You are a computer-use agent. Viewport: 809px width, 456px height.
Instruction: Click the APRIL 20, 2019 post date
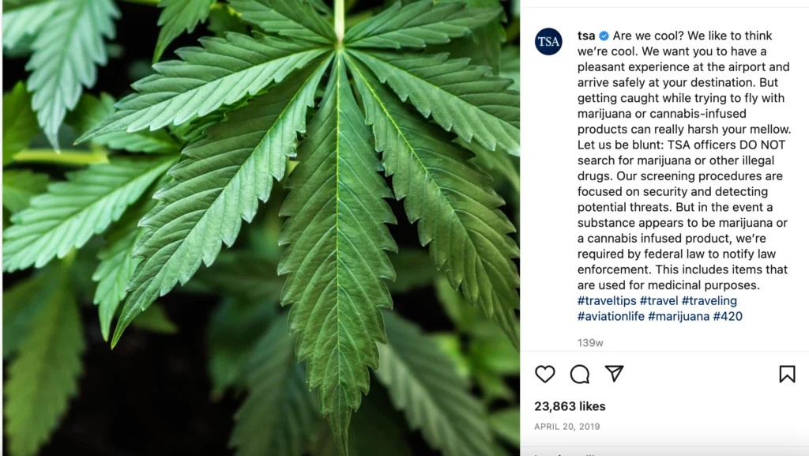(567, 427)
